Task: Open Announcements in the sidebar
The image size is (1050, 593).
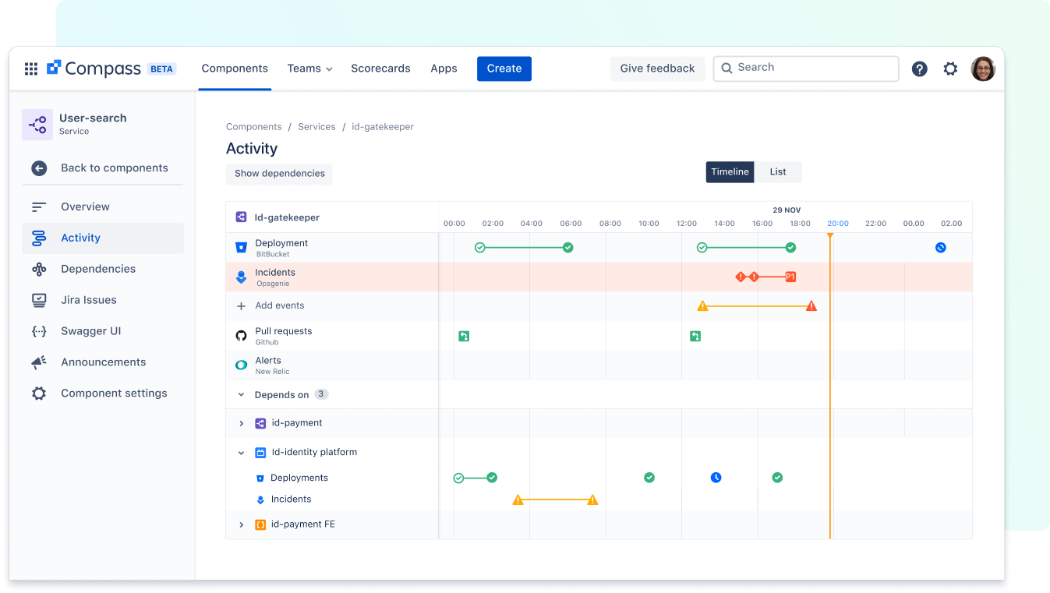Action: click(103, 362)
